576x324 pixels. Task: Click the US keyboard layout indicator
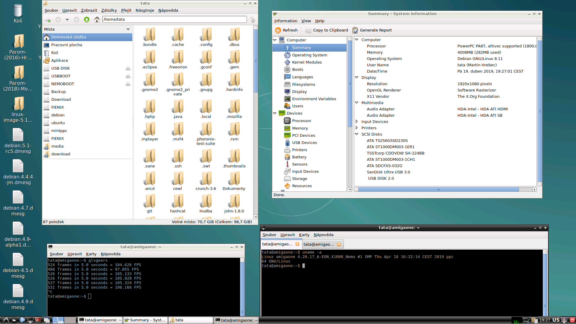click(x=556, y=320)
